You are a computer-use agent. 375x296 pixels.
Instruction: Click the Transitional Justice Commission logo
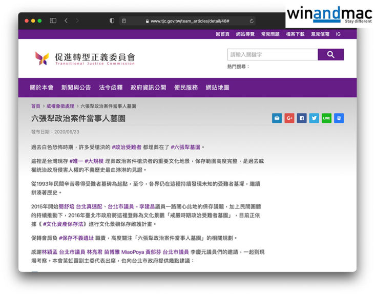pyautogui.click(x=85, y=58)
